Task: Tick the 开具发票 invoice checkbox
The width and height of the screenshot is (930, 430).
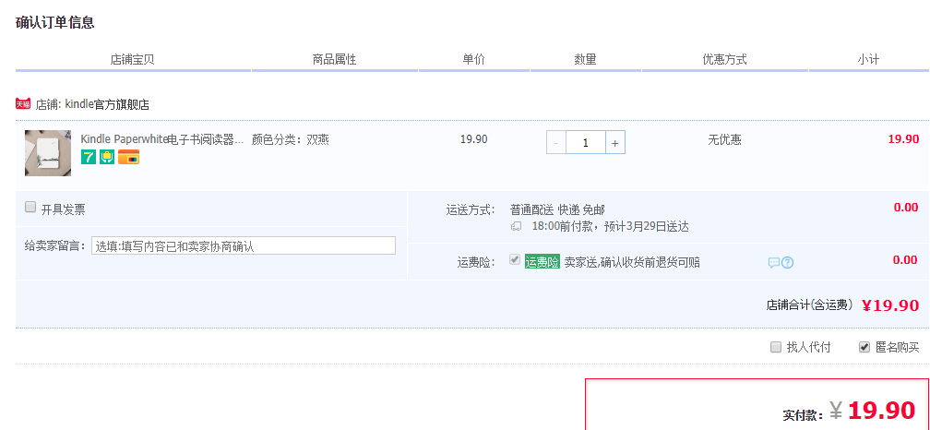Action: coord(30,207)
